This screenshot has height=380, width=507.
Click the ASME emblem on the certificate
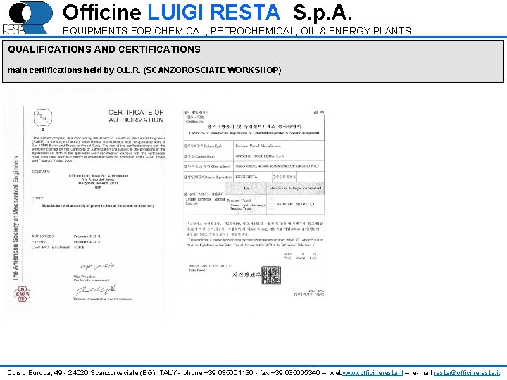[43, 118]
